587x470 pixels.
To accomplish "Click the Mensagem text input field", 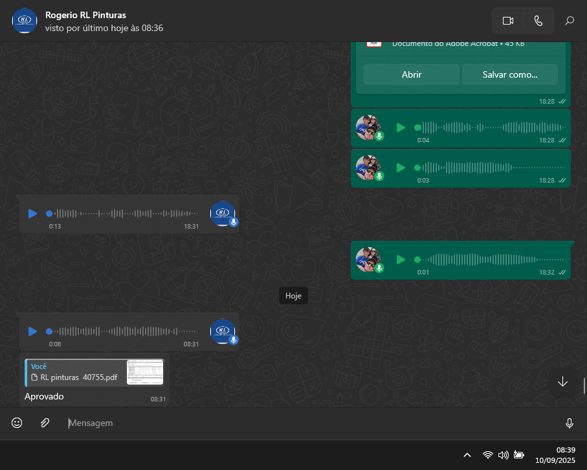I will (311, 423).
